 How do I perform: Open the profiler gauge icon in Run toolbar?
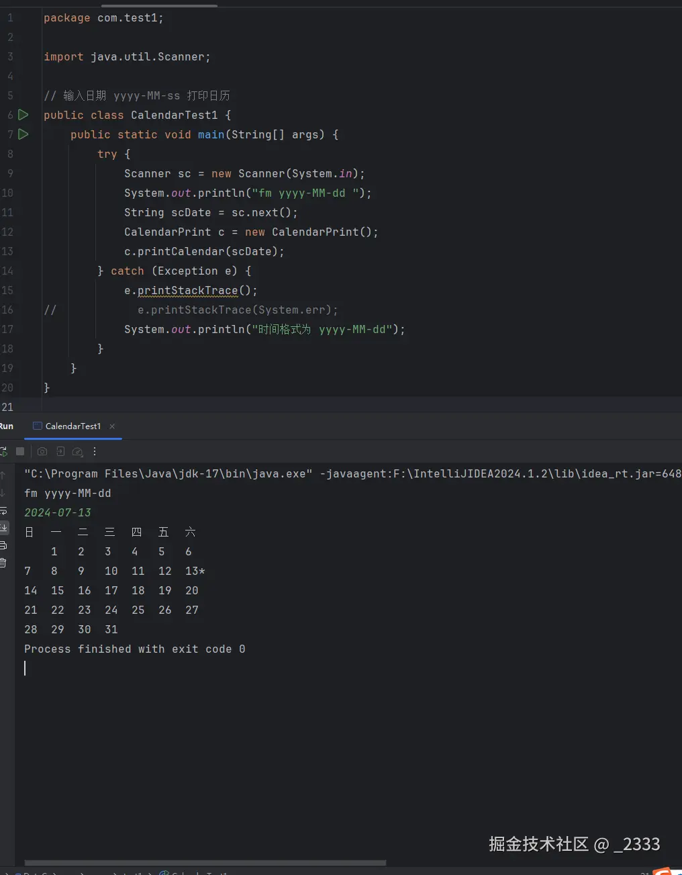coord(77,452)
